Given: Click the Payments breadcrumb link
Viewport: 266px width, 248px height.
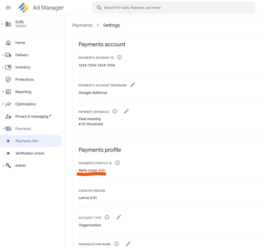Looking at the screenshot, I should pos(82,25).
